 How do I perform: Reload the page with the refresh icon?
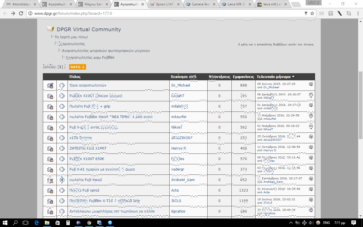[21, 13]
